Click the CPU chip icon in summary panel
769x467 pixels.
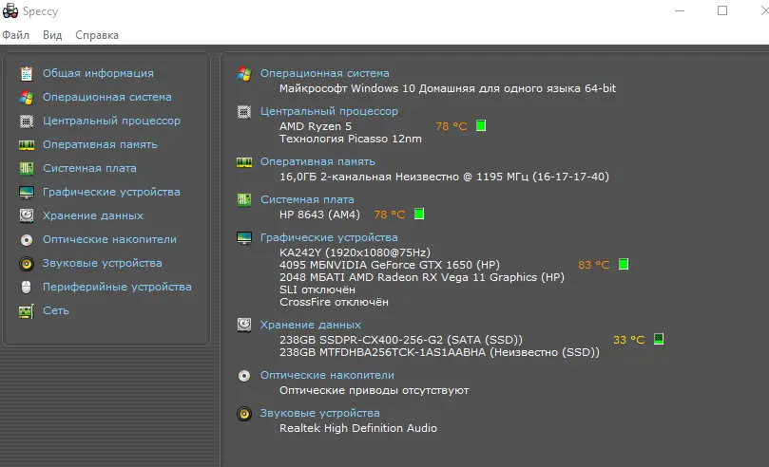click(x=244, y=112)
